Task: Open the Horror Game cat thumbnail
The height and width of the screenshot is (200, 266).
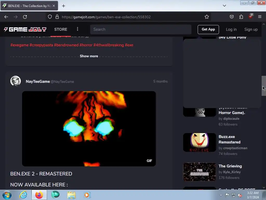Action: (199, 112)
